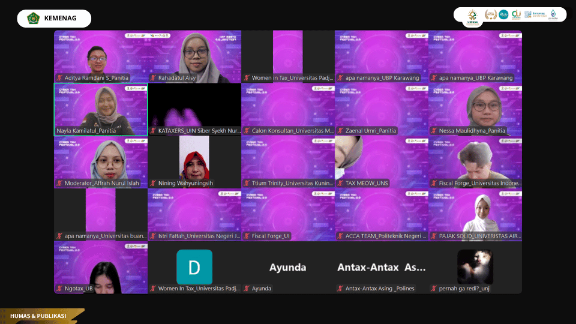
Task: Click the teal D avatar tile
Action: click(194, 267)
